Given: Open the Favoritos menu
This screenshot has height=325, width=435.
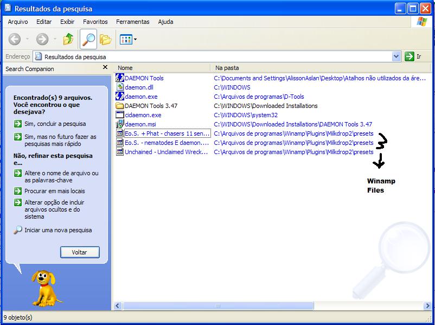Looking at the screenshot, I should pyautogui.click(x=95, y=22).
